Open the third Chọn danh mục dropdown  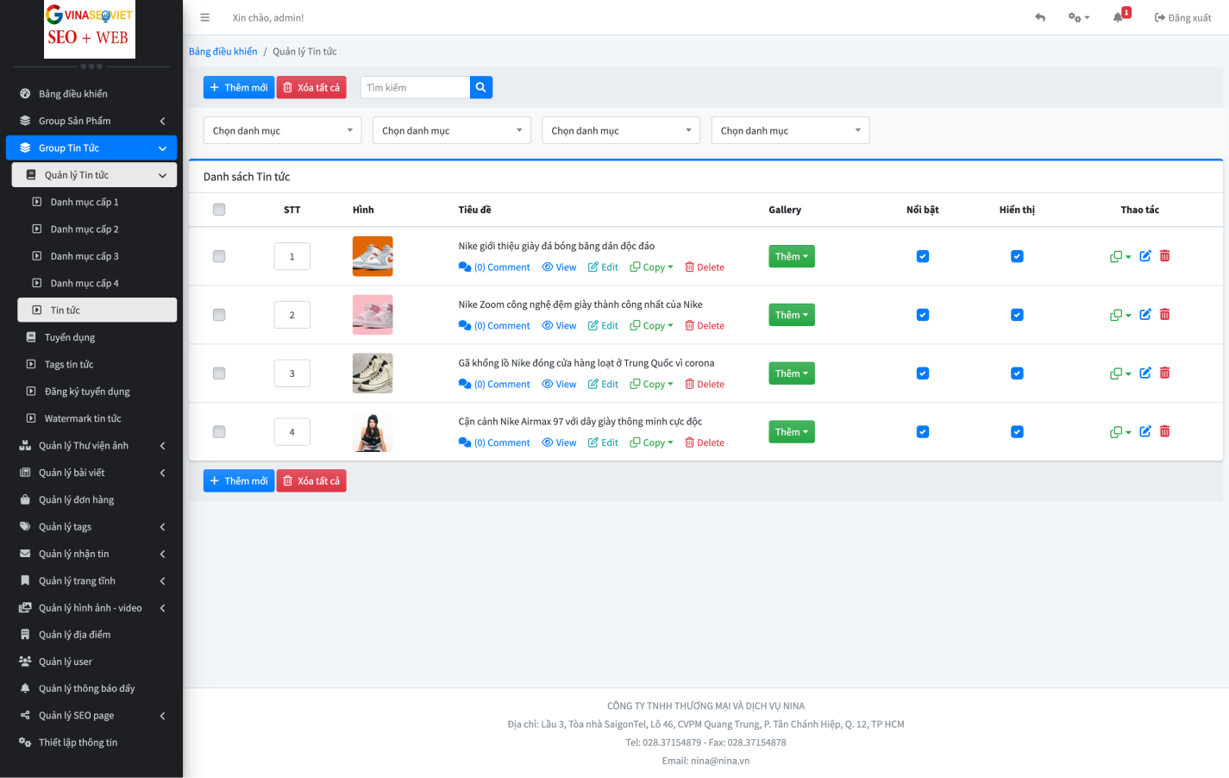point(621,130)
